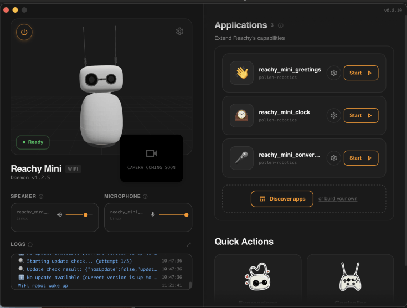This screenshot has width=407, height=308.
Task: Show info for the Speaker section
Action: pos(41,196)
